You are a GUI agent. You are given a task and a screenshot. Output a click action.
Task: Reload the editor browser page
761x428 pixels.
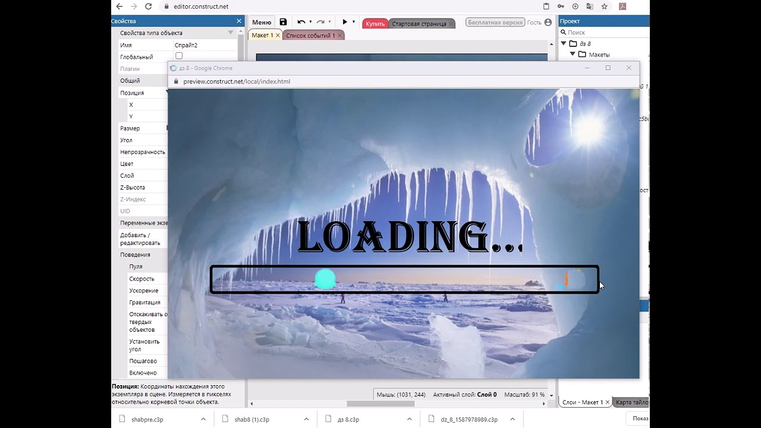tap(149, 7)
